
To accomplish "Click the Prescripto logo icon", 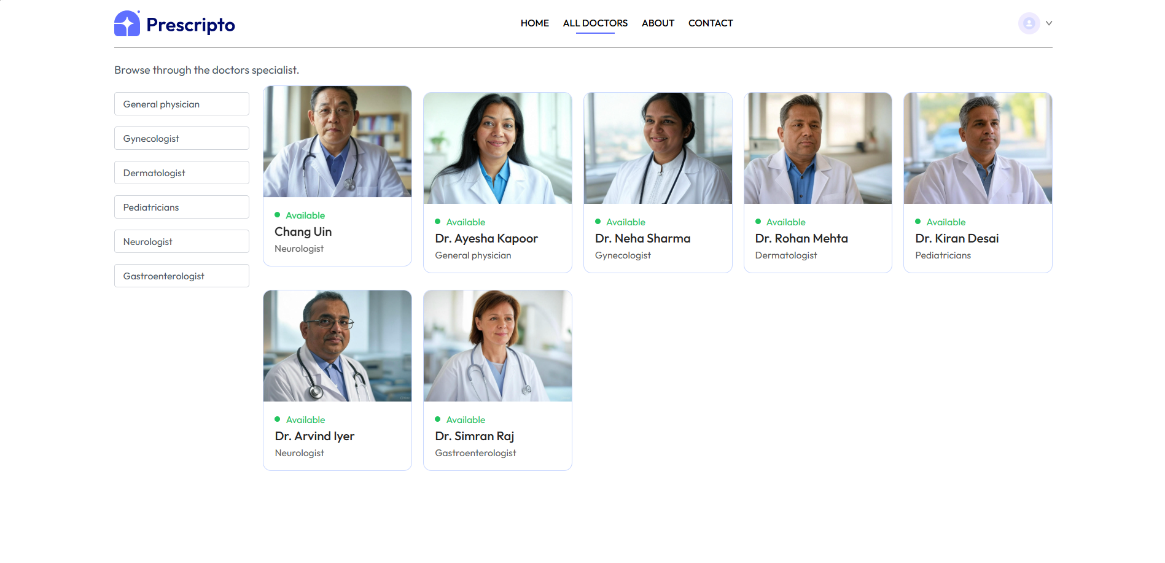I will point(127,23).
